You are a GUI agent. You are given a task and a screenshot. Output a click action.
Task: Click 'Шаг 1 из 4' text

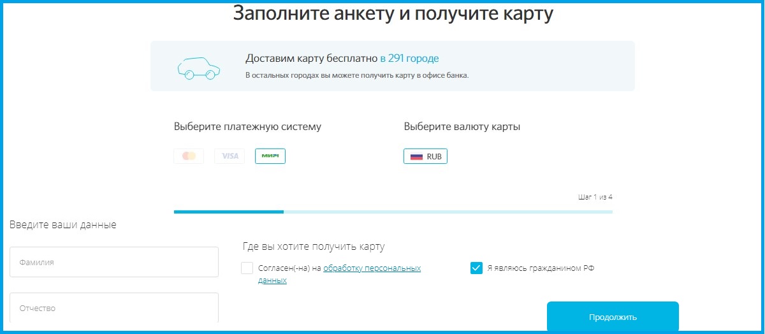(595, 197)
